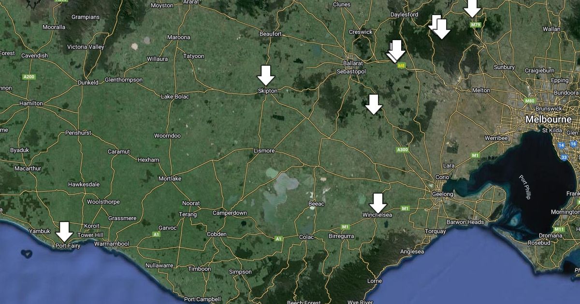Click the M11 road shield near Dromana

pos(559,229)
